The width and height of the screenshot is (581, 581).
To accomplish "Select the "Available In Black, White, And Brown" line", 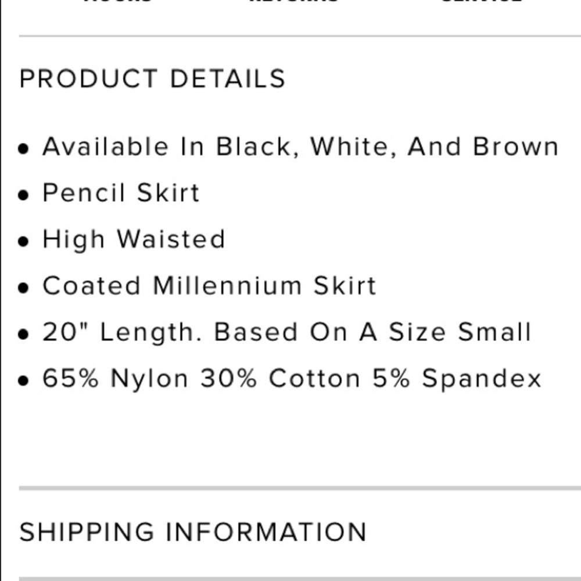I will pyautogui.click(x=300, y=147).
